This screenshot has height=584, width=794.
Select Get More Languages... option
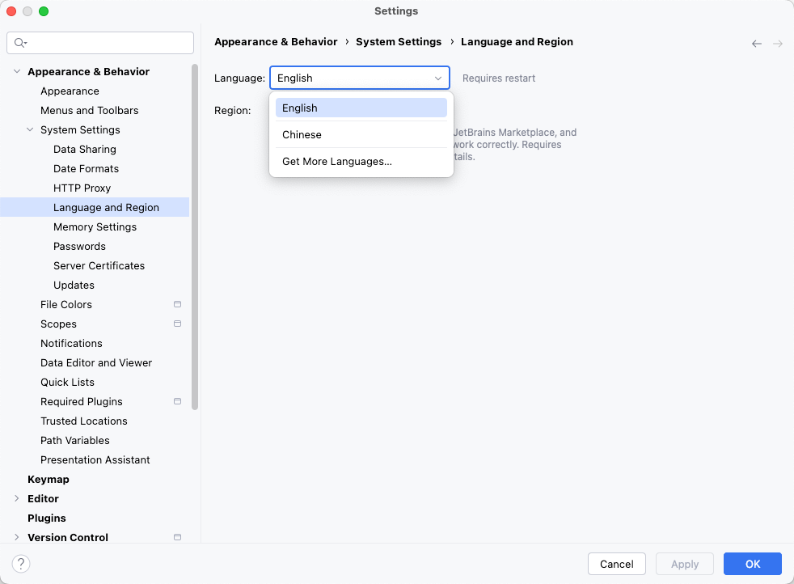point(361,162)
